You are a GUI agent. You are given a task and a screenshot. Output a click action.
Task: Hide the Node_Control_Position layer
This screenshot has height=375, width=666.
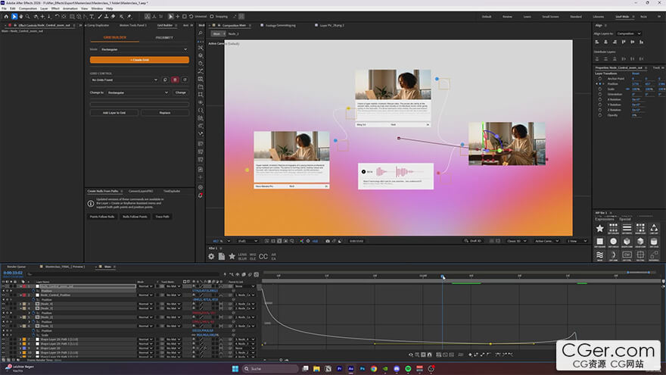point(3,295)
